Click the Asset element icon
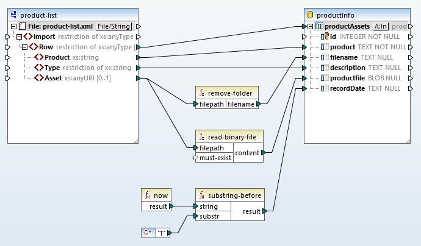The image size is (421, 246). 39,78
